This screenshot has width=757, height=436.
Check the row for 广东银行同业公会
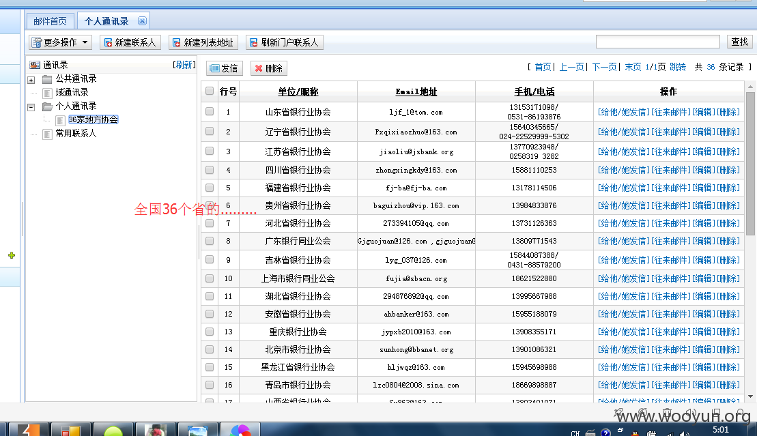210,240
